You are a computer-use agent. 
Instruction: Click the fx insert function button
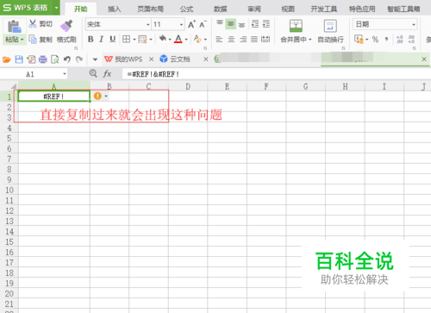(107, 74)
